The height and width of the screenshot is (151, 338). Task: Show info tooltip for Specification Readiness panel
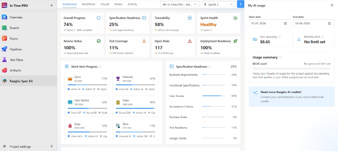210,67
